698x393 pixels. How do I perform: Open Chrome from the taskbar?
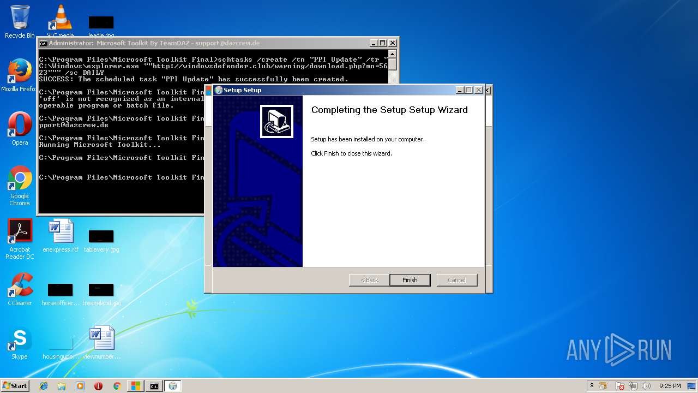click(x=117, y=386)
